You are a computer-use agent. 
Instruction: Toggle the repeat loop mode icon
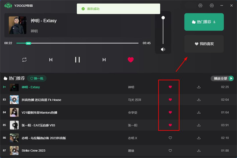coord(24,60)
